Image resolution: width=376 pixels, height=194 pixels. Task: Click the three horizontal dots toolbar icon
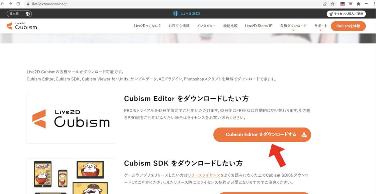click(367, 4)
